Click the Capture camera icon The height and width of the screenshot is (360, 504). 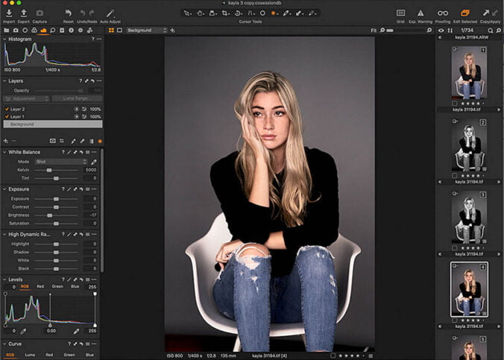coord(40,13)
